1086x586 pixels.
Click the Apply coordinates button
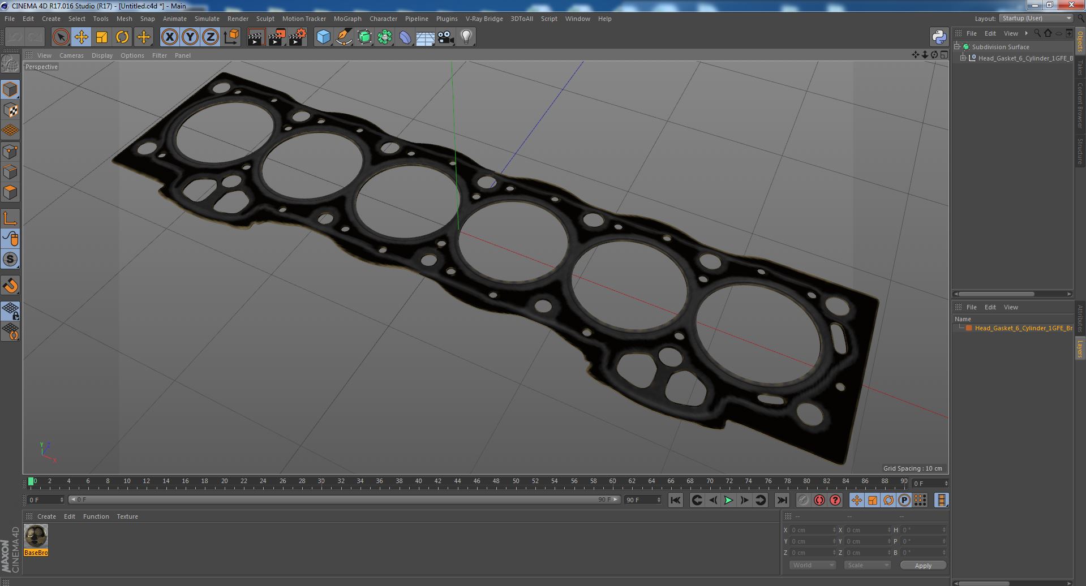923,566
